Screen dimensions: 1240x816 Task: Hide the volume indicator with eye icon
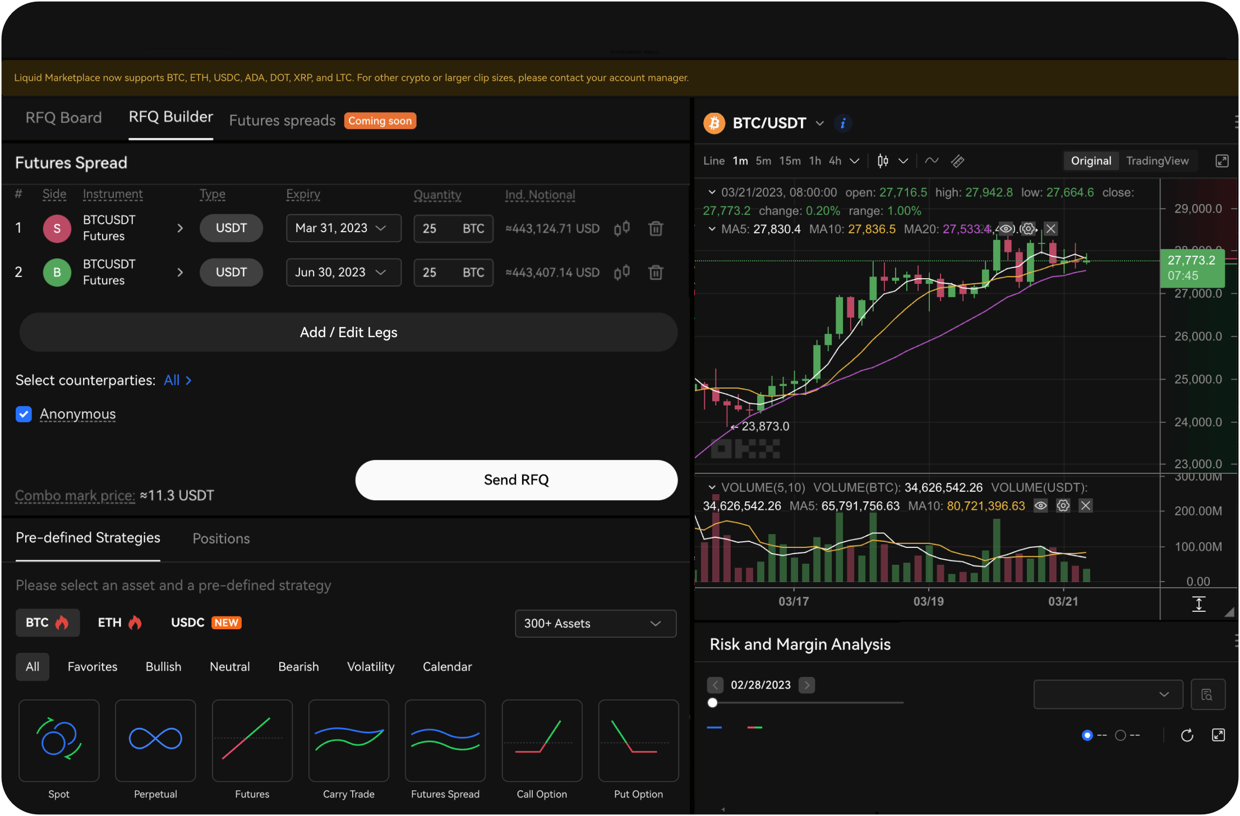pos(1040,506)
